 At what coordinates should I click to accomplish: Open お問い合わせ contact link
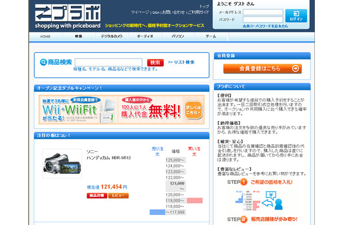pyautogui.click(x=173, y=12)
